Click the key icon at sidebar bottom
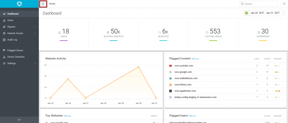The image size is (288, 123). click(x=19, y=120)
